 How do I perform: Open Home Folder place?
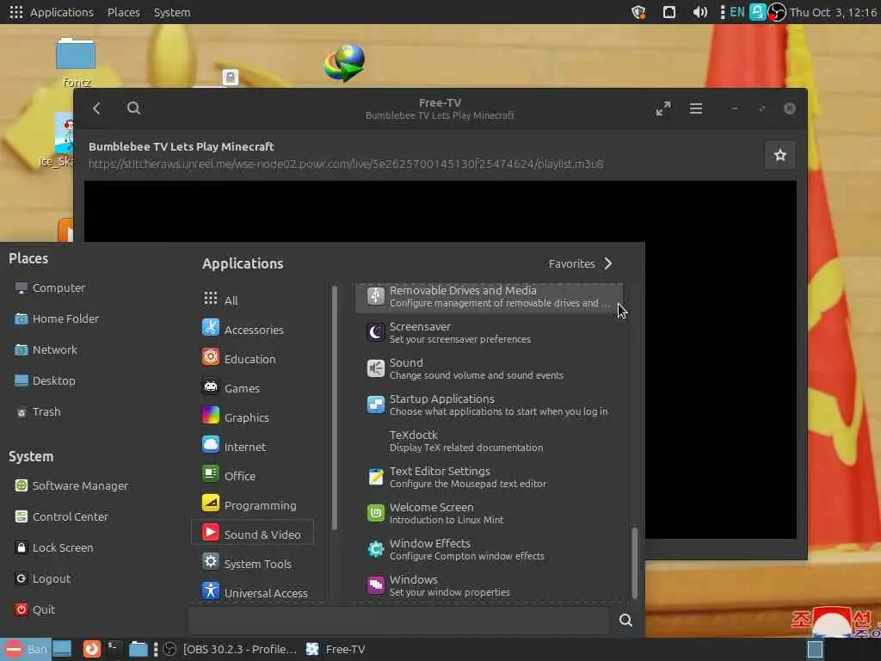tap(56, 318)
